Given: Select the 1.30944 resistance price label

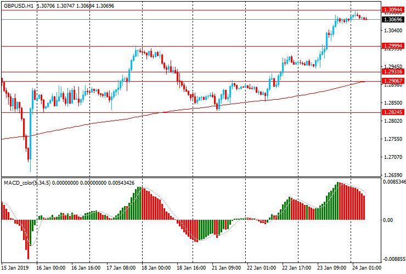Looking at the screenshot, I should tap(393, 10).
